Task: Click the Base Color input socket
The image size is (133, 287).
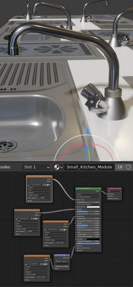Action: coord(75,200)
